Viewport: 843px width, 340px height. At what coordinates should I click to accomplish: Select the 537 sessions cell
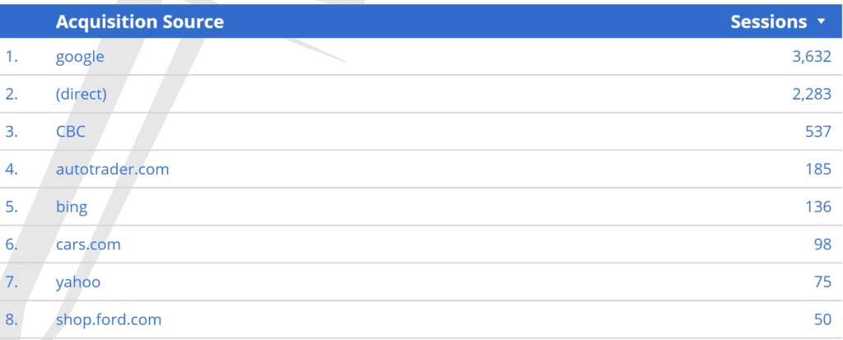pos(818,132)
